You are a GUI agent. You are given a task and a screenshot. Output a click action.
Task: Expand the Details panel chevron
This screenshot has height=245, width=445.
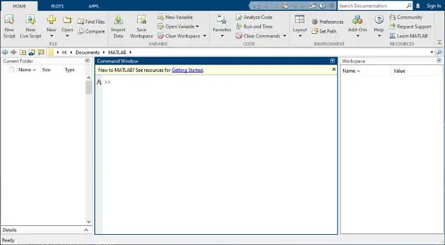(x=86, y=230)
